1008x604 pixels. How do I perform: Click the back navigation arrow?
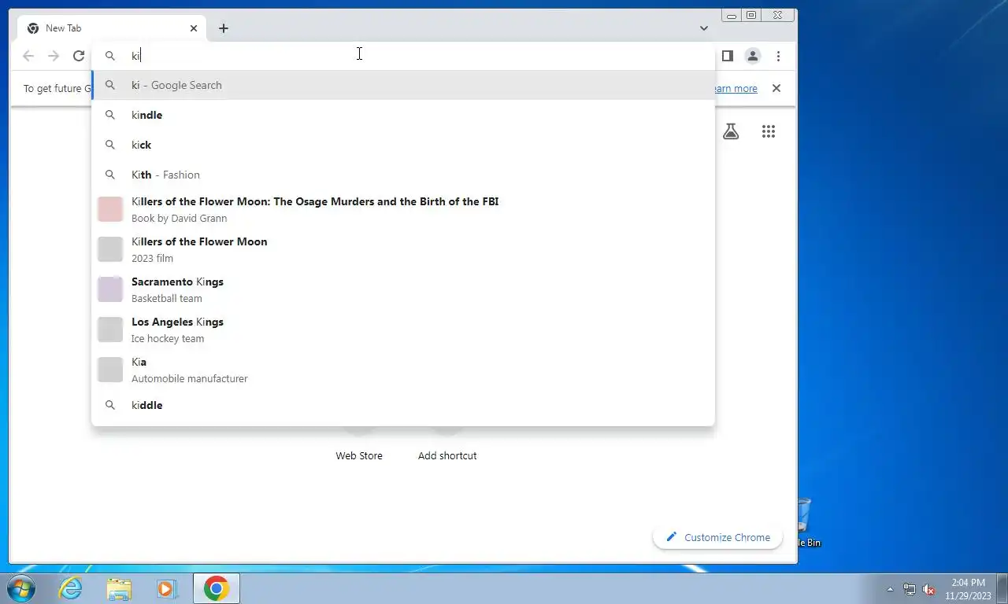coord(28,56)
